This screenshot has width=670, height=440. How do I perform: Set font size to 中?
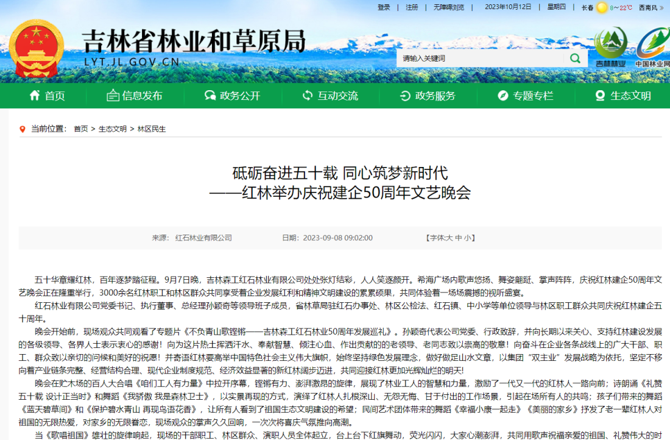pyautogui.click(x=459, y=238)
